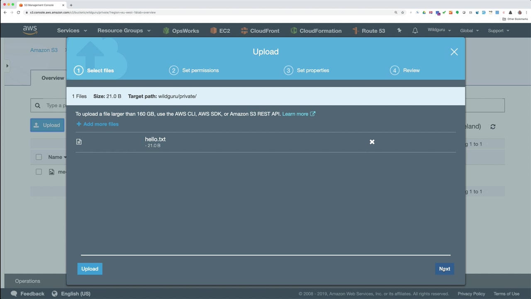Viewport: 531px width, 299px height.
Task: Click the image file icon in object list
Action: click(x=51, y=172)
